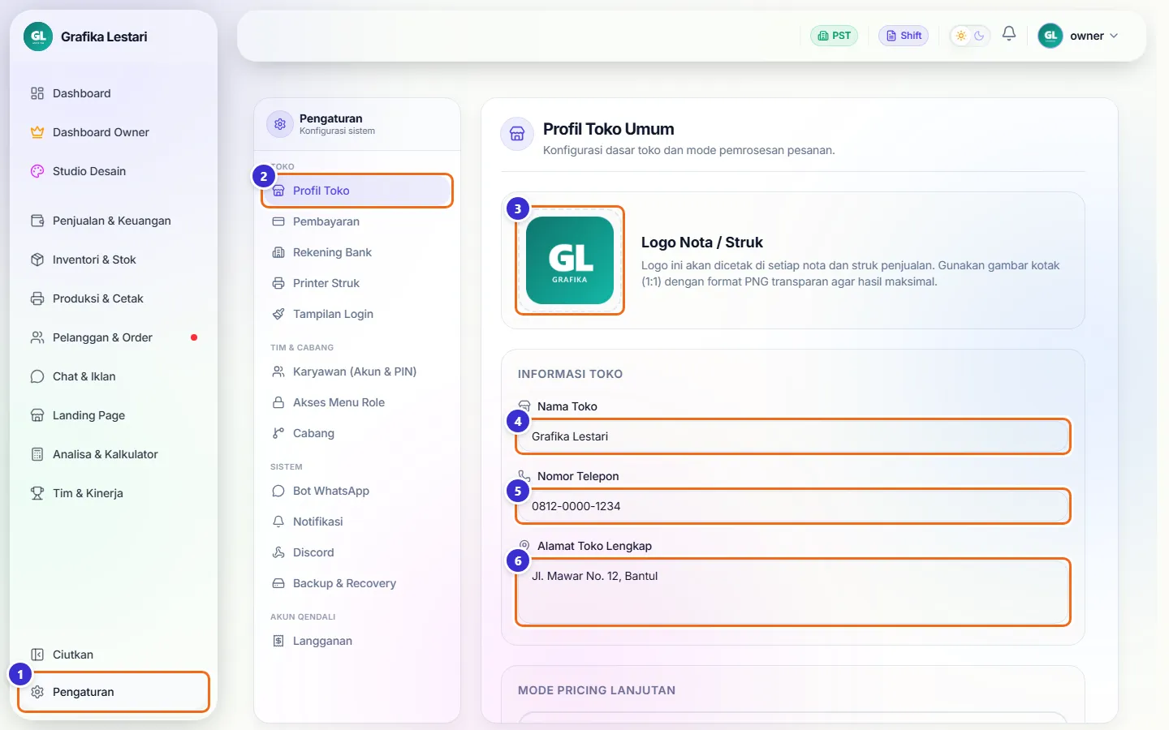Open Analisa & Kalkulator calculator icon

tap(37, 454)
